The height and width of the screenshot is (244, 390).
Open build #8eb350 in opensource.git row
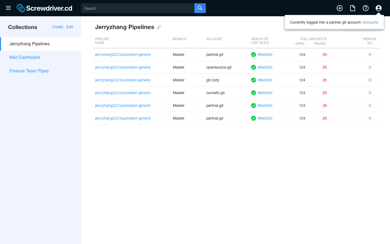click(265, 67)
